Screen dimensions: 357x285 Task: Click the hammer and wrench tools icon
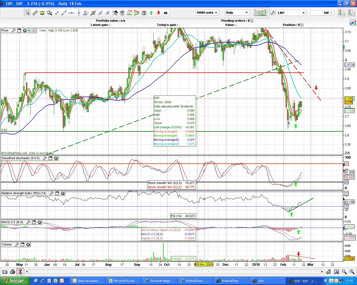pyautogui.click(x=115, y=13)
